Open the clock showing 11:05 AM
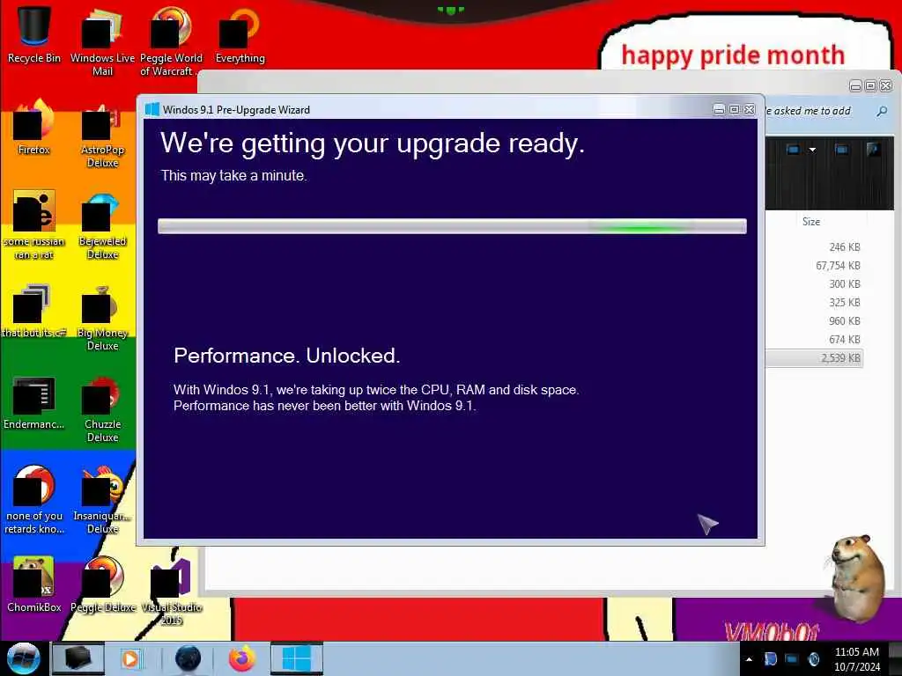 click(x=857, y=658)
